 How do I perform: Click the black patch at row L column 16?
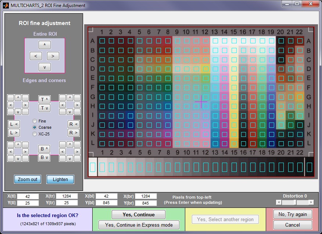(x=244, y=143)
